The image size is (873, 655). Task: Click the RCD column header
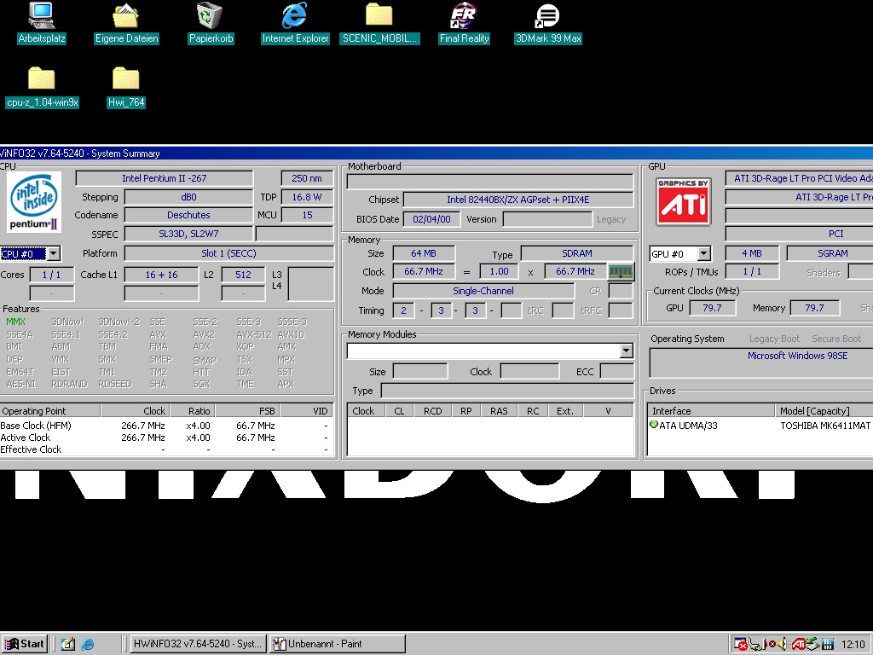432,411
